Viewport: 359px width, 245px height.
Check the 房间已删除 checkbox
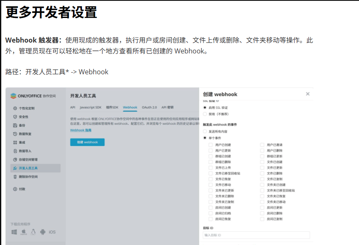click(x=262, y=213)
